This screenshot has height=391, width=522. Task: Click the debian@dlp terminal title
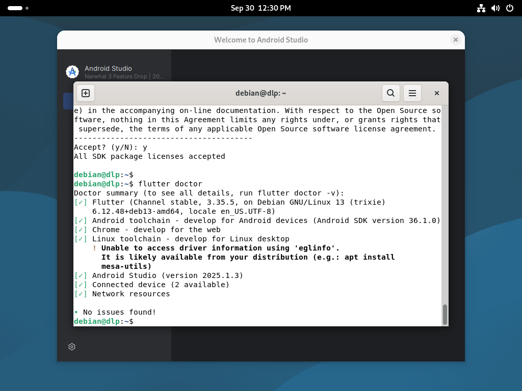(260, 93)
